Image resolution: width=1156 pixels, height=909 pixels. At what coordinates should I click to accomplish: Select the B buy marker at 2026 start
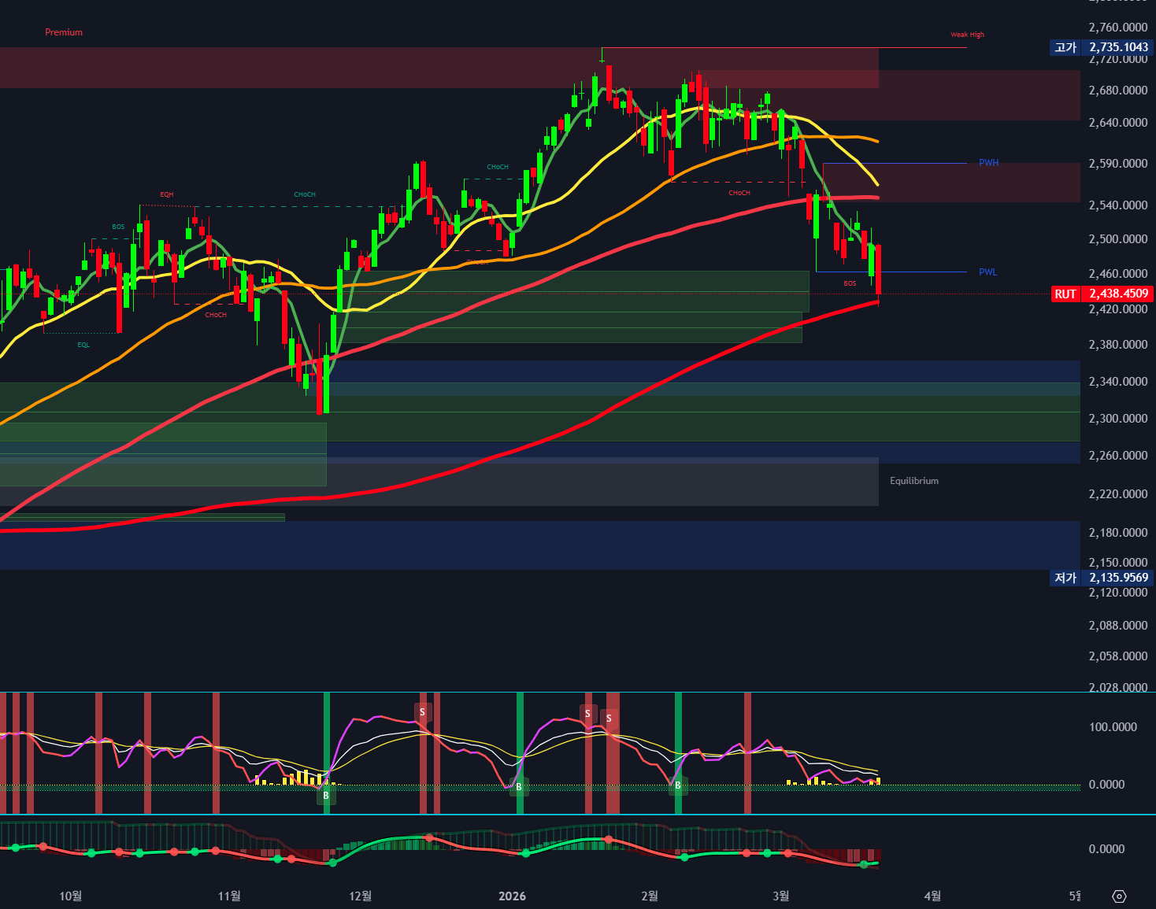click(x=519, y=786)
